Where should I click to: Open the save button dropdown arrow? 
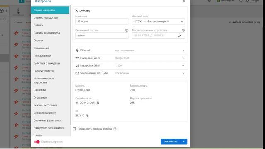[184, 142]
